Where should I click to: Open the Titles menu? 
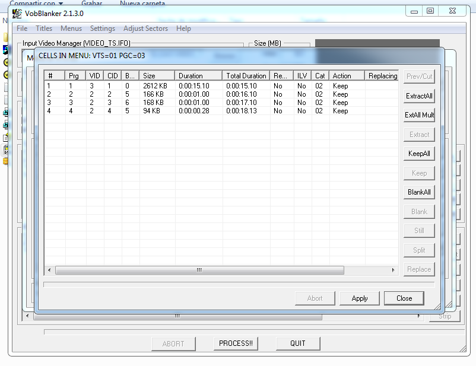point(44,28)
